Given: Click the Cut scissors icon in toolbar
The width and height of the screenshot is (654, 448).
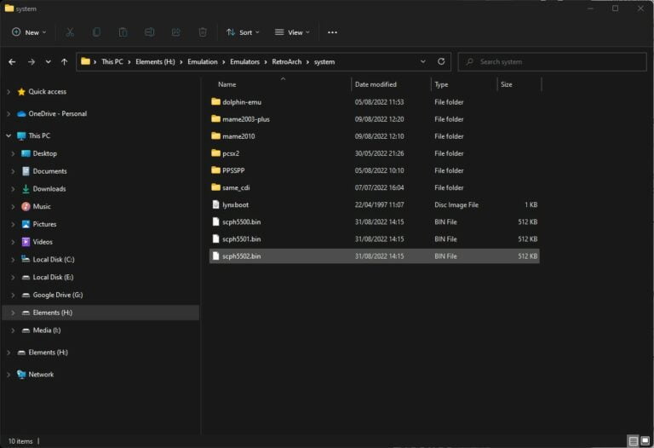Looking at the screenshot, I should pyautogui.click(x=70, y=32).
